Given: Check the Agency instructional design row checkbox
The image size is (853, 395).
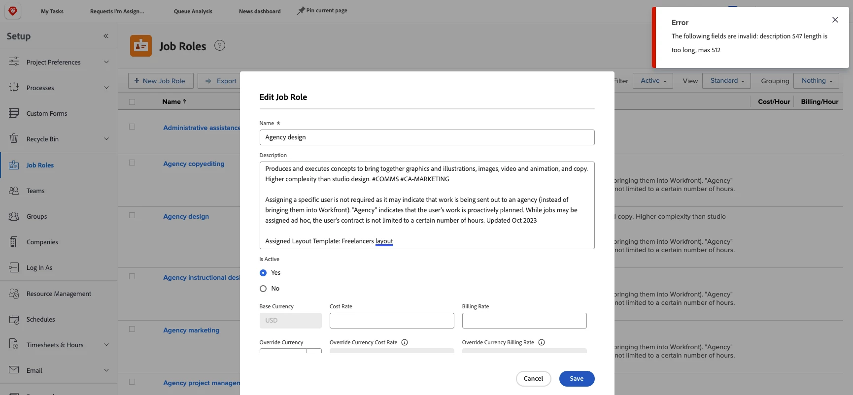Looking at the screenshot, I should (132, 276).
